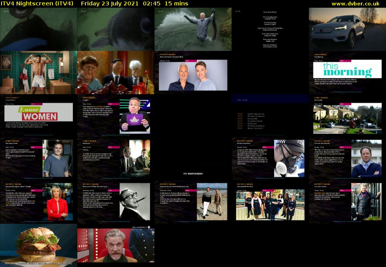386x267 pixels.
Task: Click the Loose Women logo banner
Action: tap(39, 112)
